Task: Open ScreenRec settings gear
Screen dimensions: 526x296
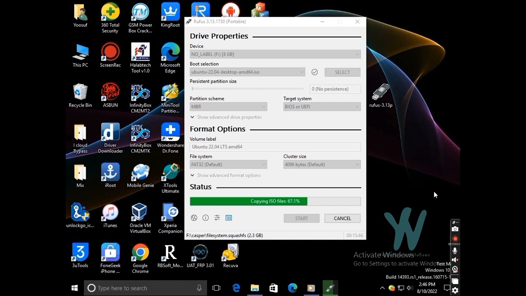Action: (x=455, y=290)
